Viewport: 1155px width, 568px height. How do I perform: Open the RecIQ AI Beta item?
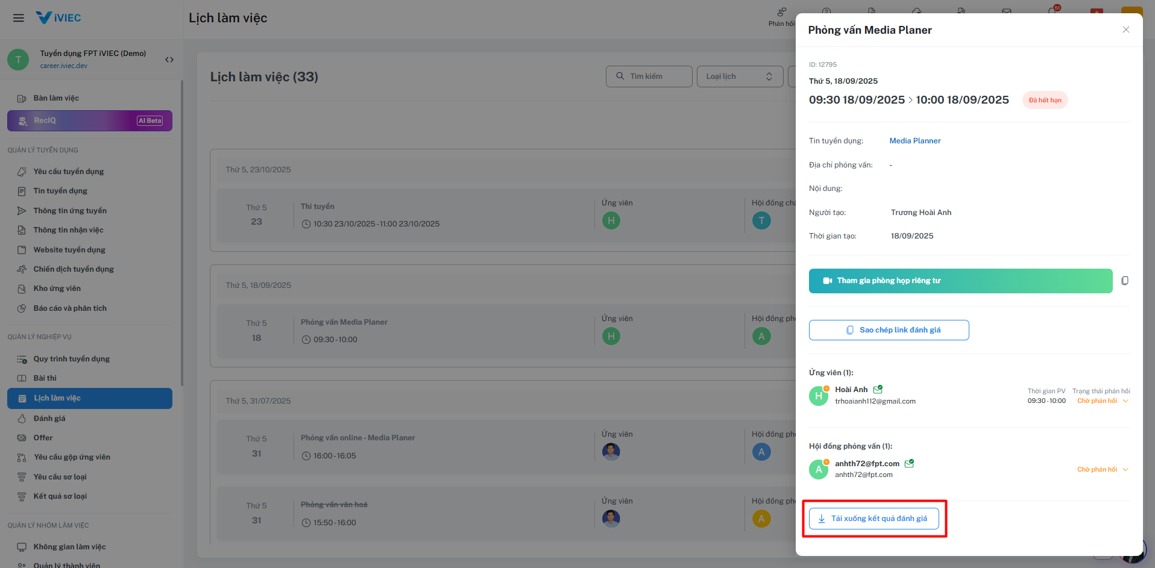(x=90, y=120)
